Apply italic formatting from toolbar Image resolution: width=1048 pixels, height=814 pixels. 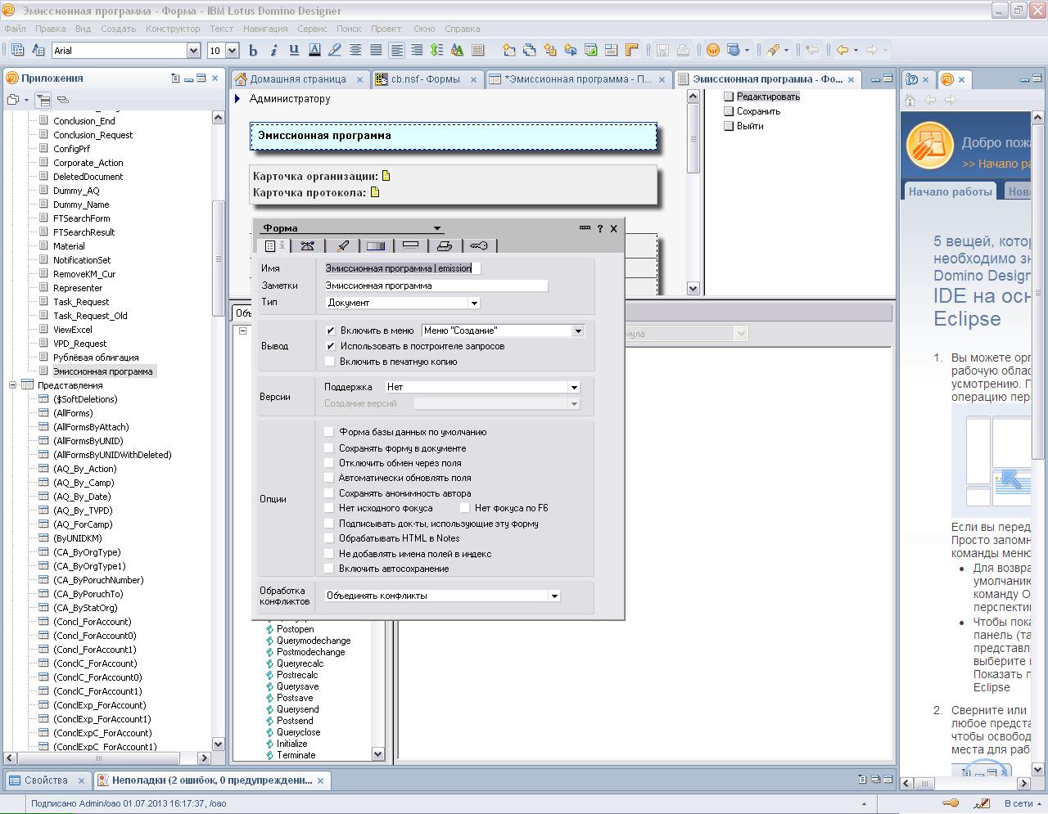273,51
